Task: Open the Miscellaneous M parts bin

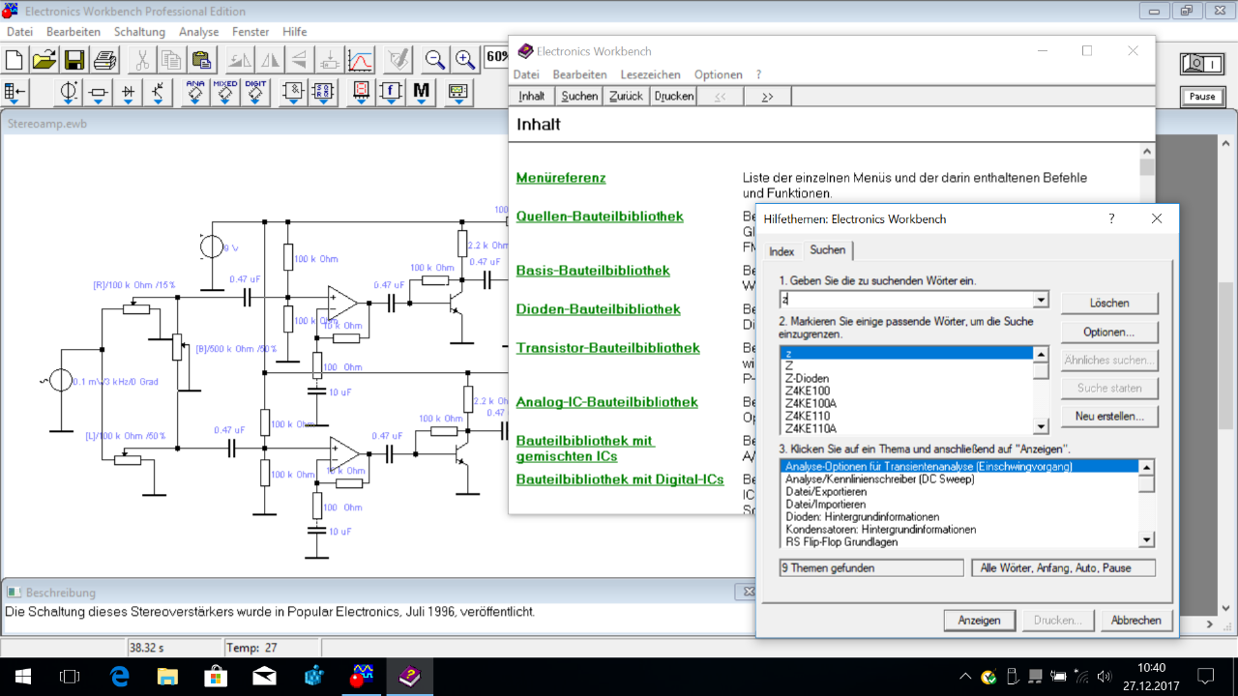Action: 421,93
